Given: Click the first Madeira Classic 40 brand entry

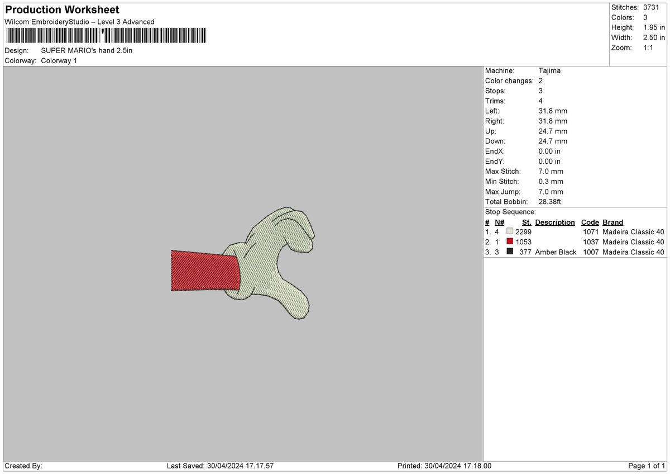Looking at the screenshot, I should pyautogui.click(x=633, y=231).
